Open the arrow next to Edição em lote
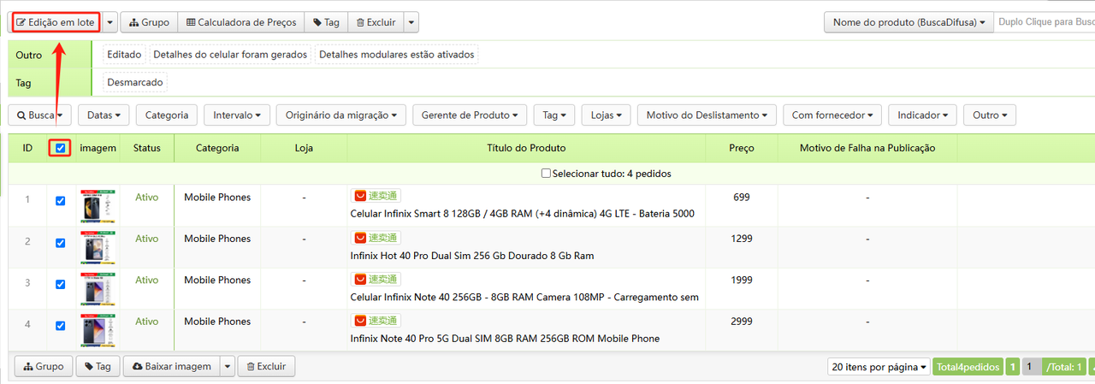This screenshot has width=1095, height=384. point(109,21)
